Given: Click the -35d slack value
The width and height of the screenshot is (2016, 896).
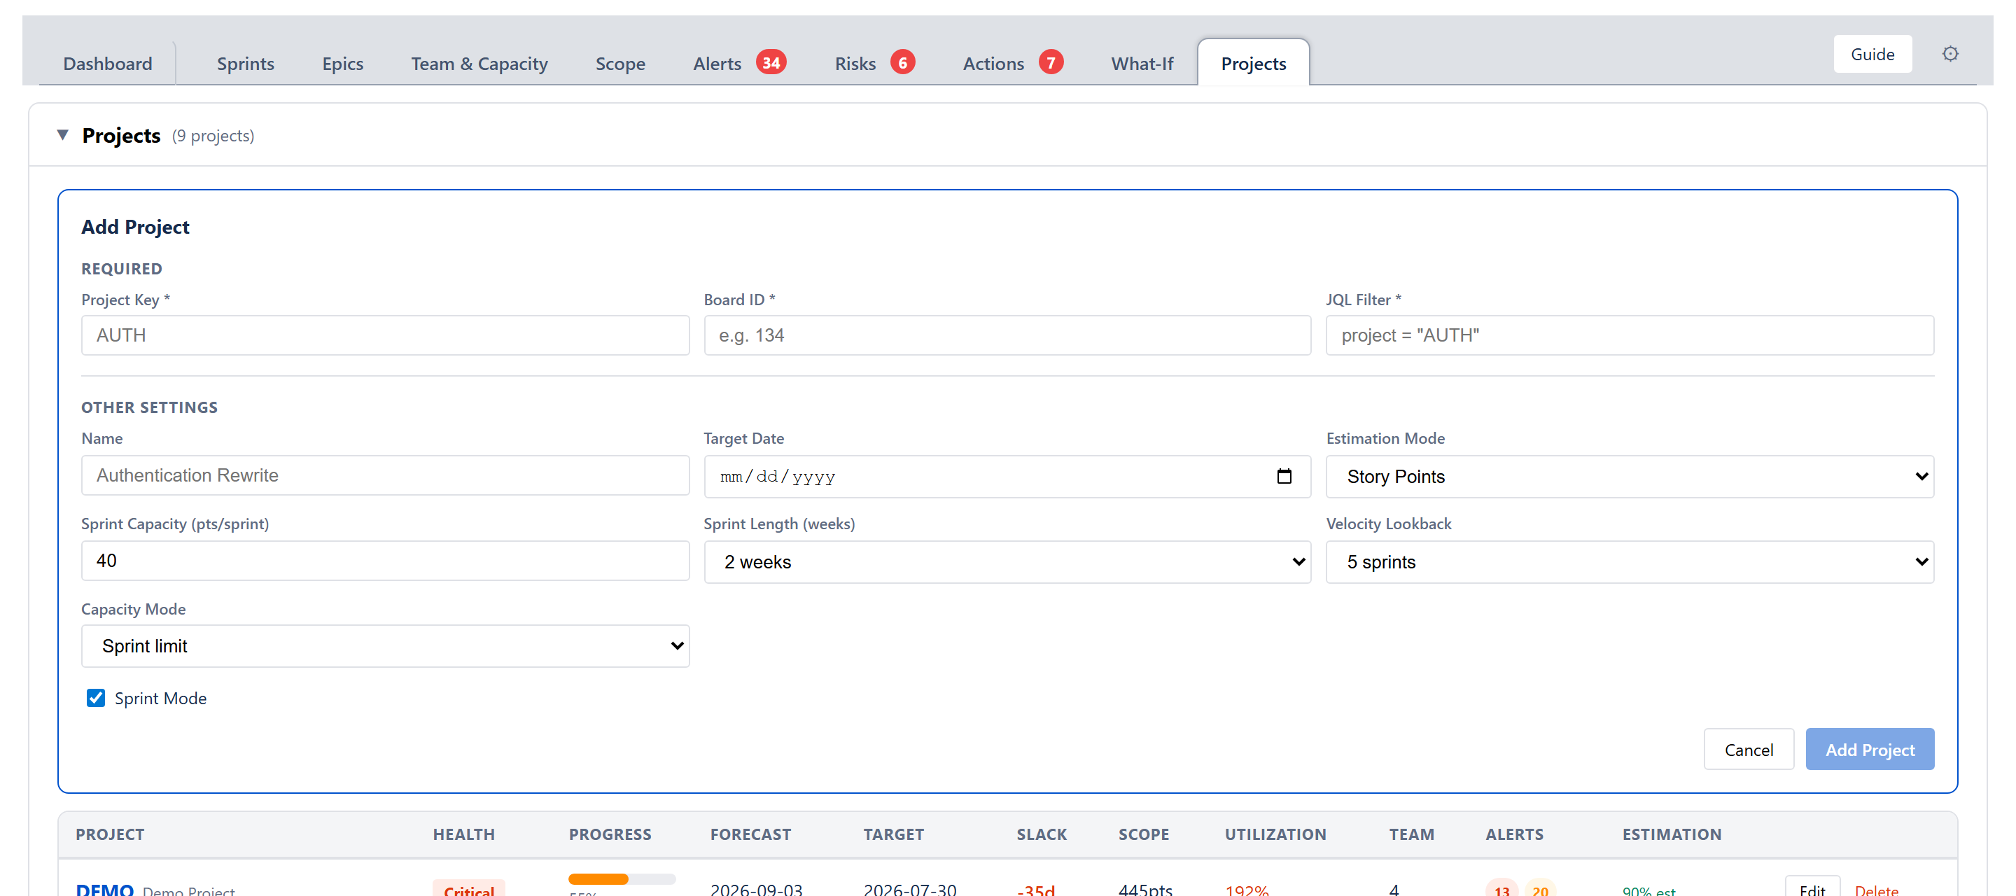Looking at the screenshot, I should (x=1035, y=889).
